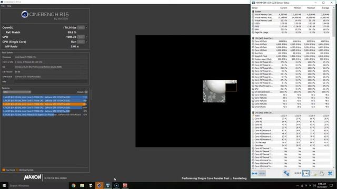Screen dimensions: 337x189
Task: Click the Info text field under Your System
Action: [51, 81]
